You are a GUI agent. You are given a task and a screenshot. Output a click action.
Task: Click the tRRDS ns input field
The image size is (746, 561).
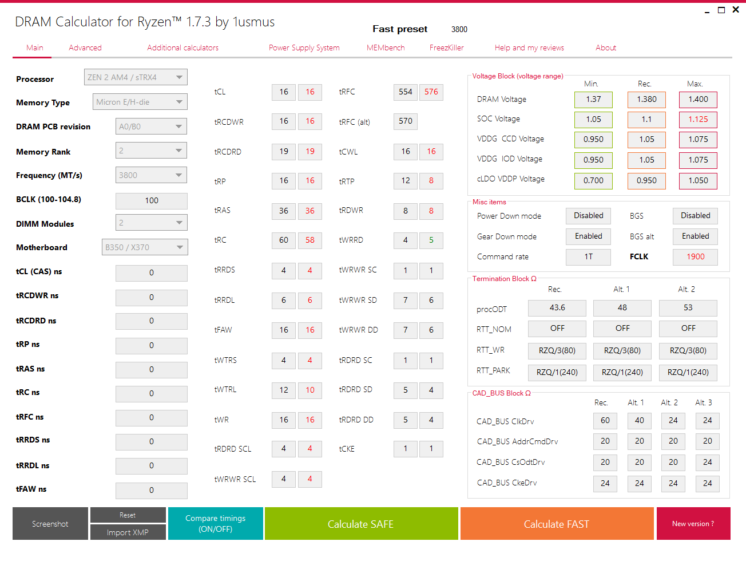tap(152, 442)
